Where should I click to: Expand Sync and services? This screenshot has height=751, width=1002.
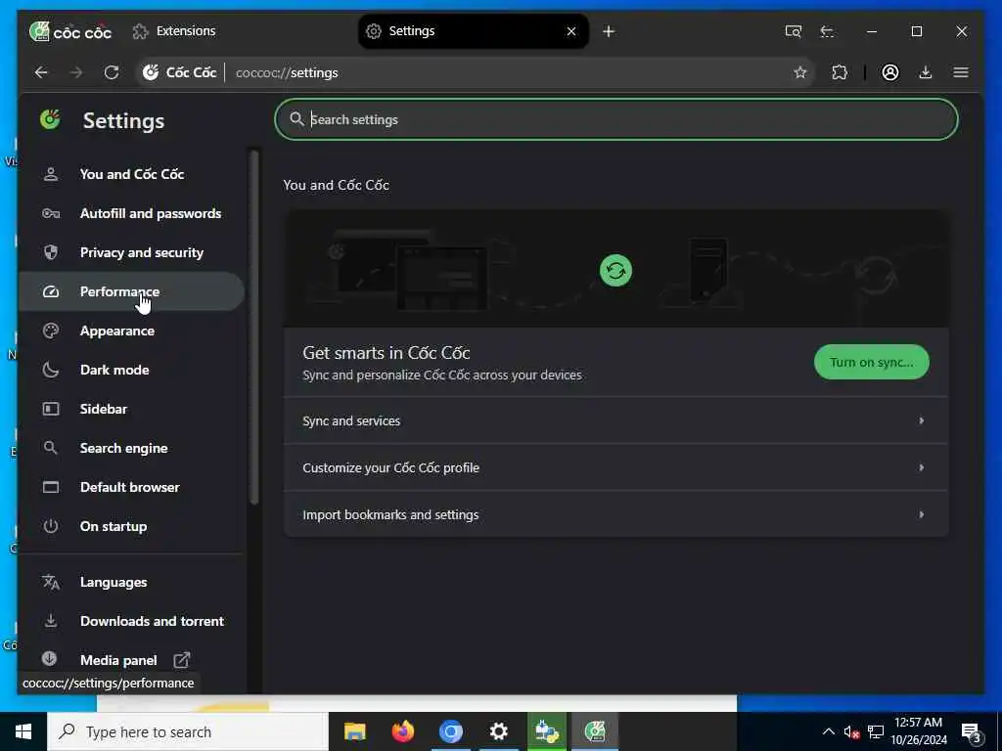tap(616, 420)
